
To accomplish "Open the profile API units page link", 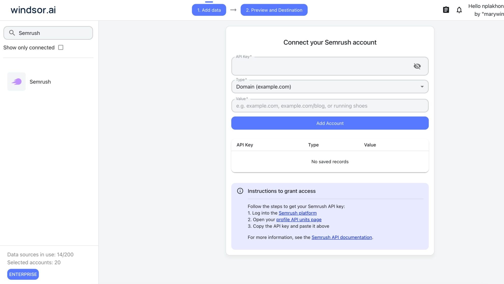I will (x=299, y=220).
